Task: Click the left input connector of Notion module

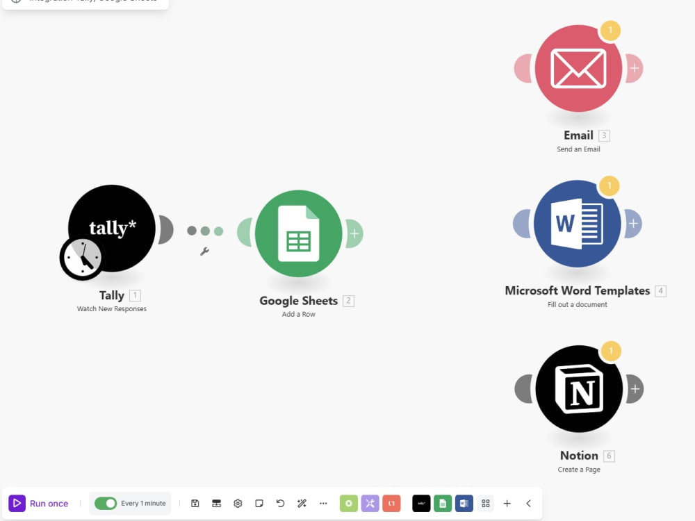Action: coord(523,389)
